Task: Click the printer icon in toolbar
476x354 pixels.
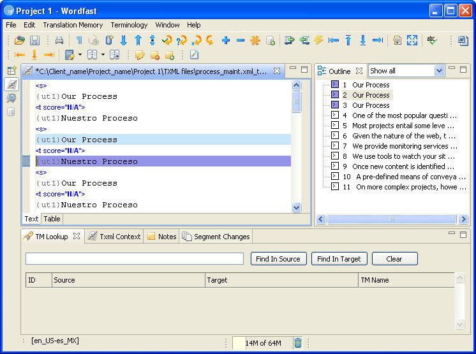Action: click(x=59, y=40)
